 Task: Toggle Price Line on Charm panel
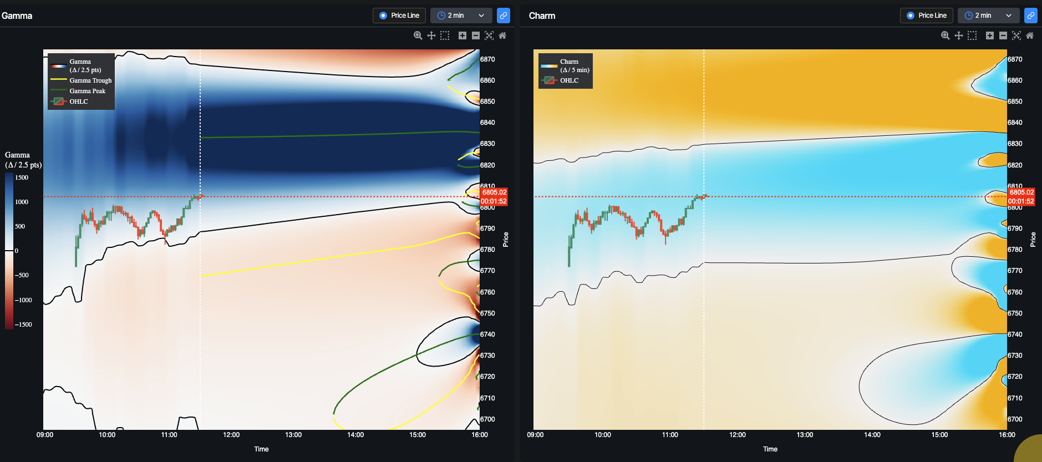tap(927, 16)
